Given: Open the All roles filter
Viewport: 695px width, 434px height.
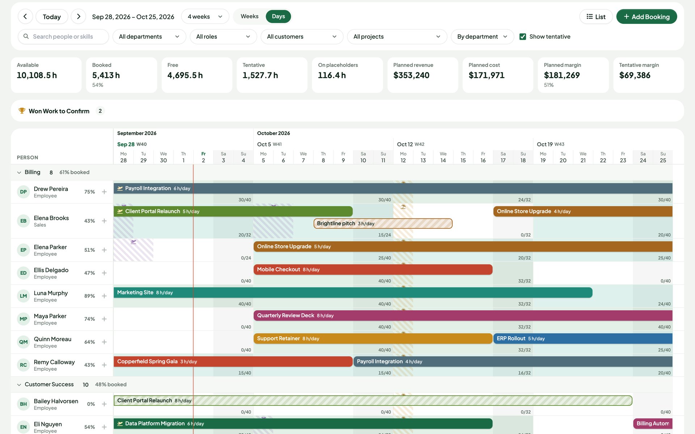Looking at the screenshot, I should (223, 37).
